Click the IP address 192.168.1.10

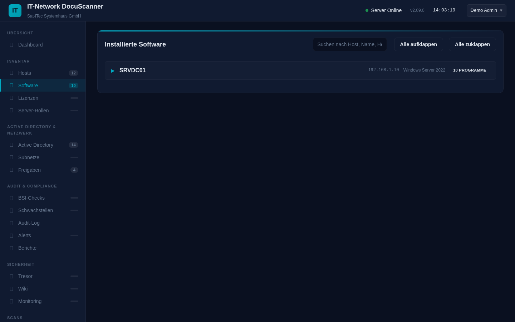(383, 70)
